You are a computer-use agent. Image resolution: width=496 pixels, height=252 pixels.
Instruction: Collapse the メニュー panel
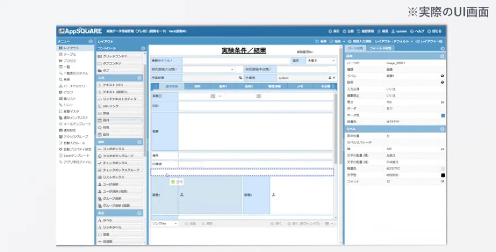pos(90,41)
